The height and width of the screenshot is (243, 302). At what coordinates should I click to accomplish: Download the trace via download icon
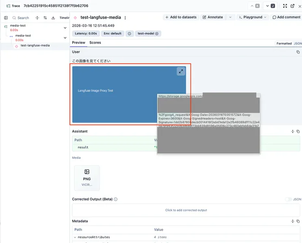tap(53, 18)
